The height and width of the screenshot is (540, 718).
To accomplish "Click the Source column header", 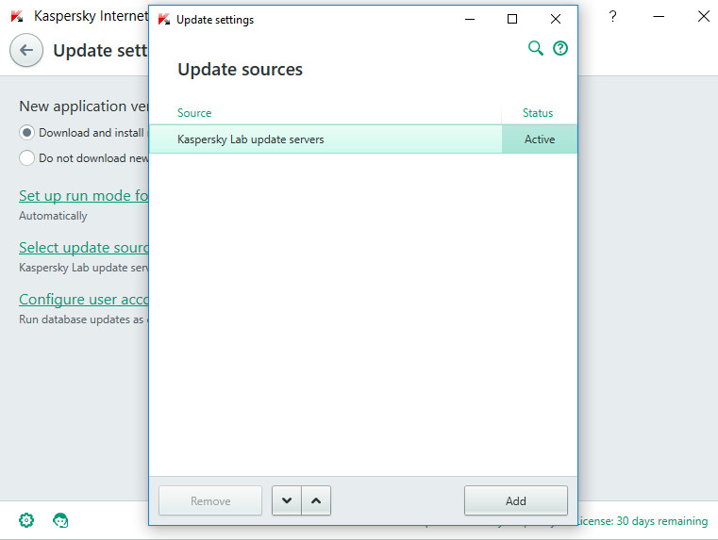I will [x=194, y=113].
